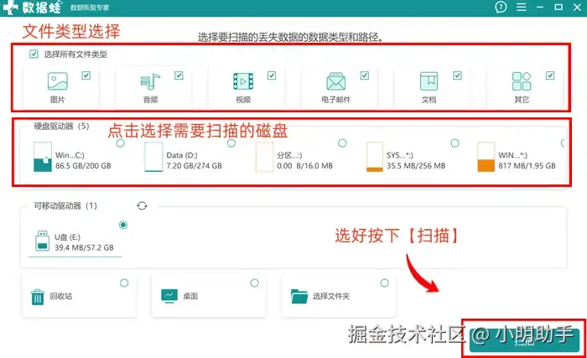The width and height of the screenshot is (587, 358).
Task: Click the Win (C:) drive icon
Action: coord(42,157)
